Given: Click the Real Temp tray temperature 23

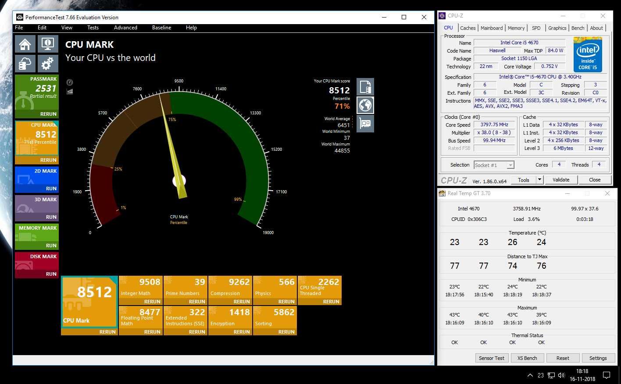Looking at the screenshot, I should click(x=541, y=375).
